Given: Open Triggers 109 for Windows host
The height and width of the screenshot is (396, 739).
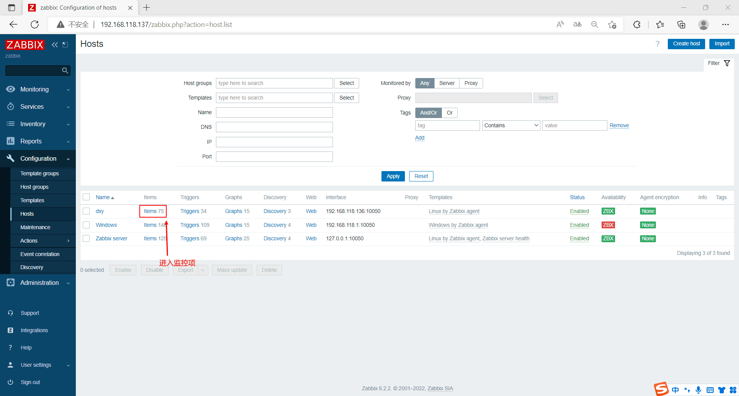Looking at the screenshot, I should pyautogui.click(x=195, y=225).
